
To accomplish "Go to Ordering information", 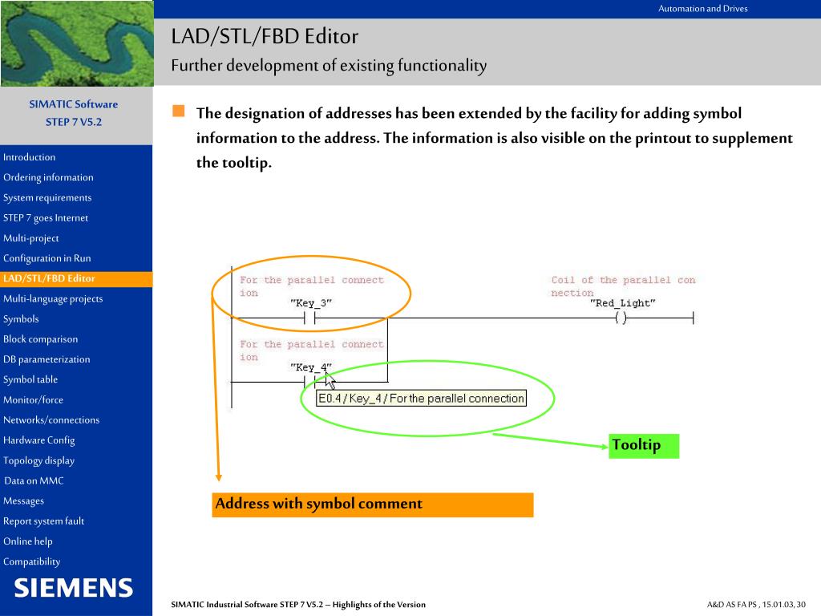I will point(48,177).
